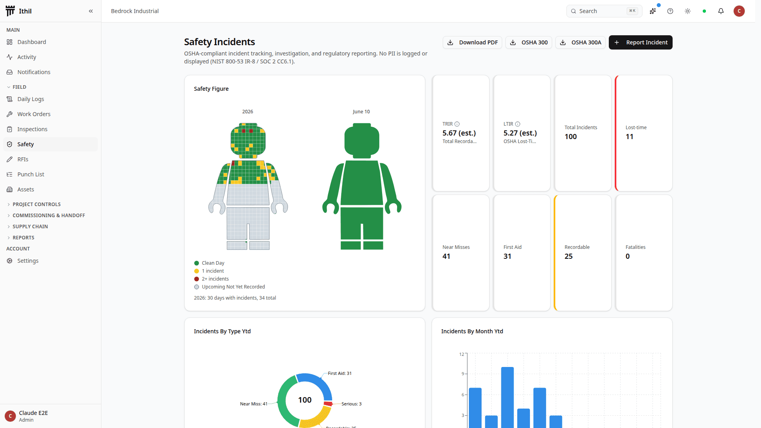Click the Safety shield icon
761x428 pixels.
click(10, 144)
